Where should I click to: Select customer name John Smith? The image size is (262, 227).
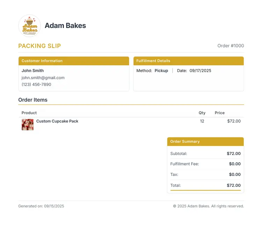click(x=32, y=71)
